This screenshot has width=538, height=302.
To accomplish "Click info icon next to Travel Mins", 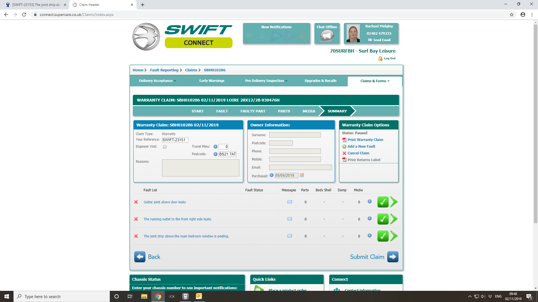I will 215,147.
